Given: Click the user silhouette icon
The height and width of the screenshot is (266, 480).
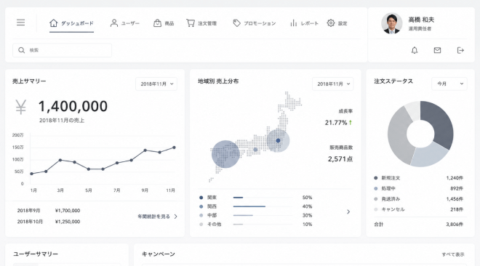Looking at the screenshot, I should tap(114, 23).
